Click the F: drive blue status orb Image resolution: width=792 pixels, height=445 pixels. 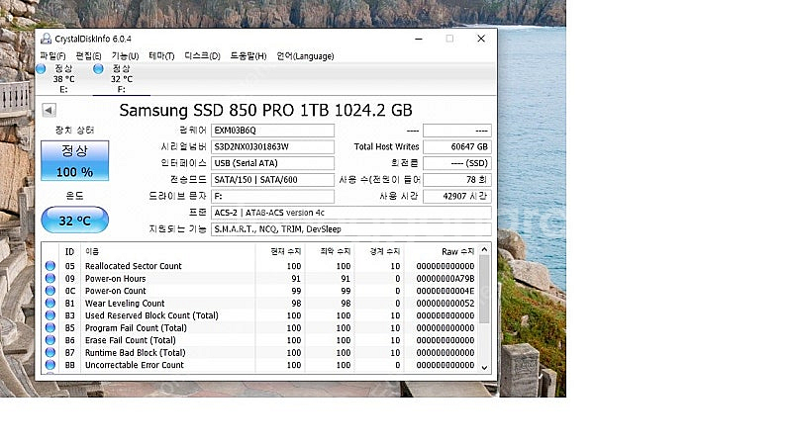pyautogui.click(x=98, y=68)
